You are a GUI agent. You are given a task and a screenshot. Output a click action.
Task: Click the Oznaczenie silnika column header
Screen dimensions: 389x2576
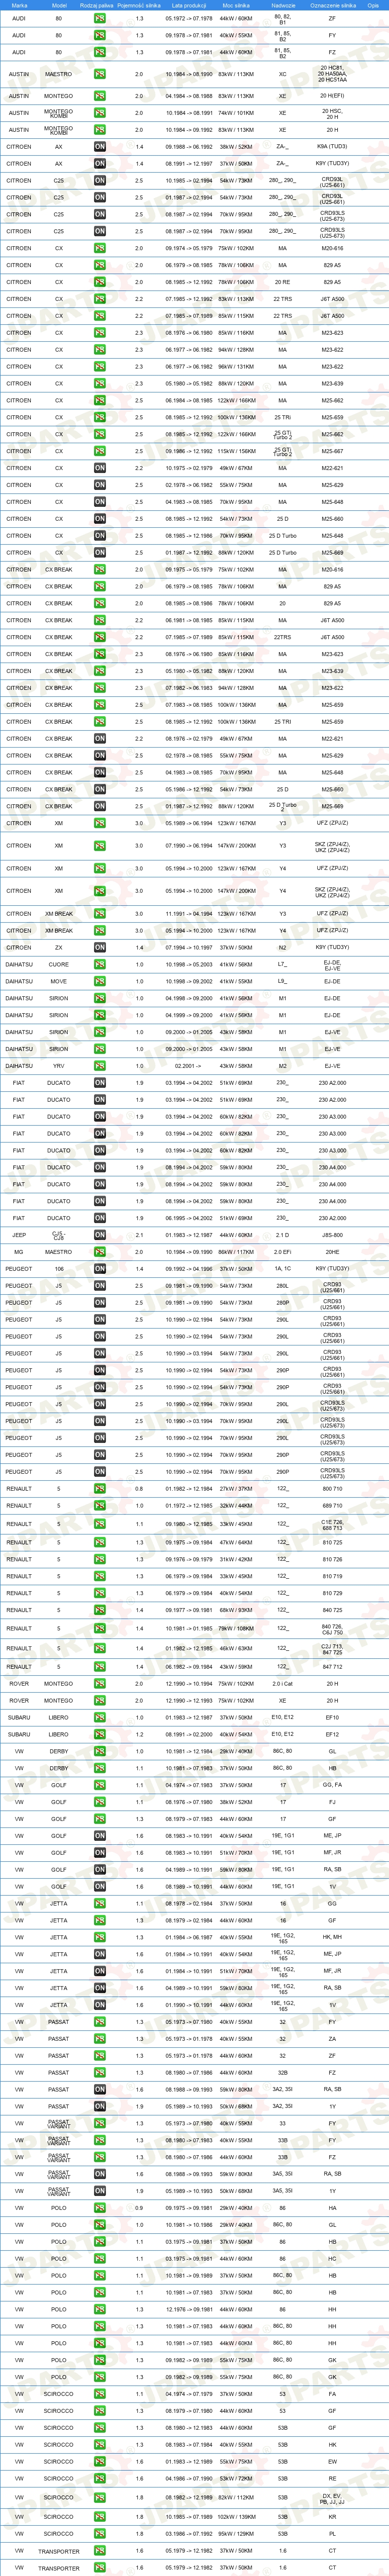point(332,5)
